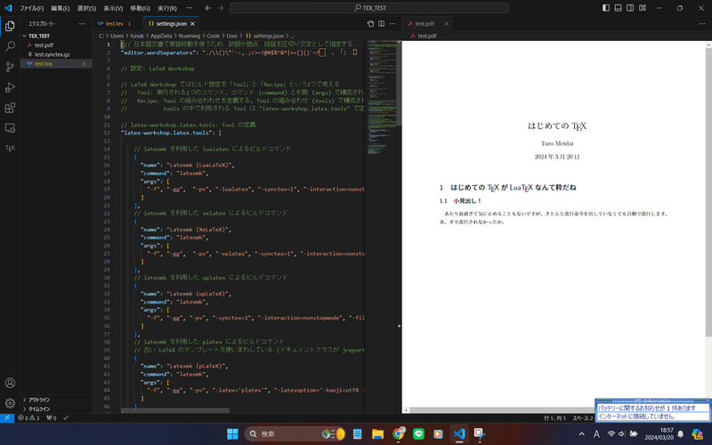Open the Remote Explorer view
The image size is (712, 445).
coord(10,128)
